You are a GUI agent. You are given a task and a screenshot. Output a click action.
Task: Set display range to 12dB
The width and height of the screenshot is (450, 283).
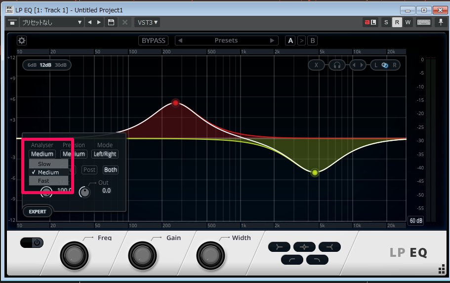(45, 65)
